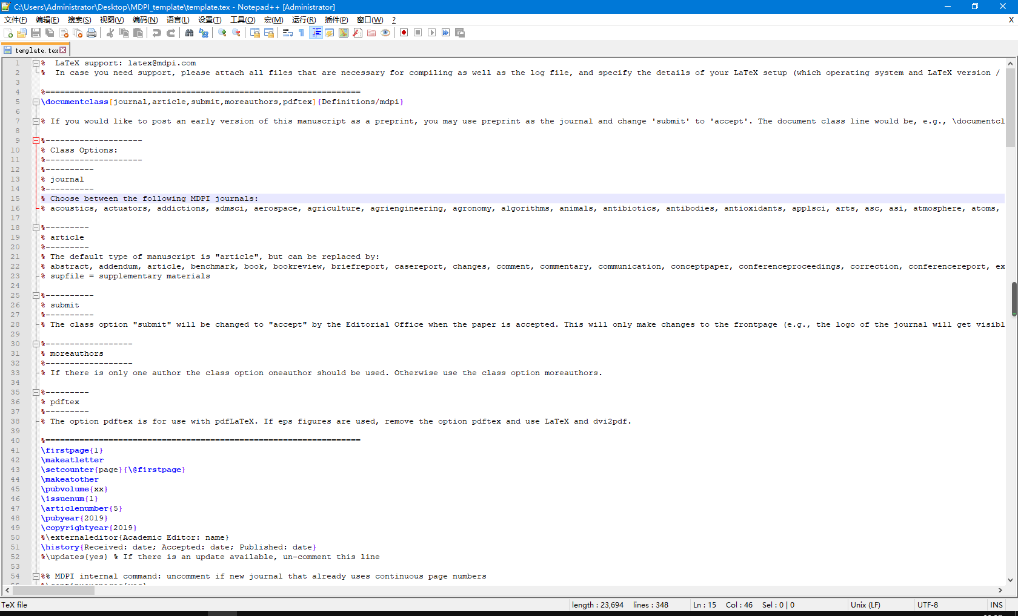Collapse the documentclass fold at line 5
The image size is (1018, 616).
(x=36, y=102)
